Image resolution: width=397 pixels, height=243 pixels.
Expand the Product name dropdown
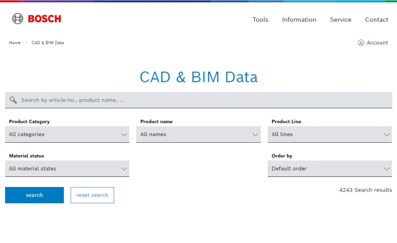[x=198, y=134]
